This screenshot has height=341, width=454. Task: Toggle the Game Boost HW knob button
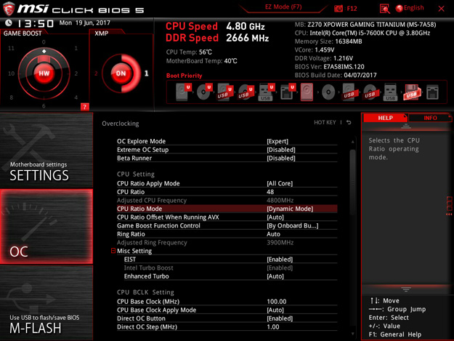(44, 73)
